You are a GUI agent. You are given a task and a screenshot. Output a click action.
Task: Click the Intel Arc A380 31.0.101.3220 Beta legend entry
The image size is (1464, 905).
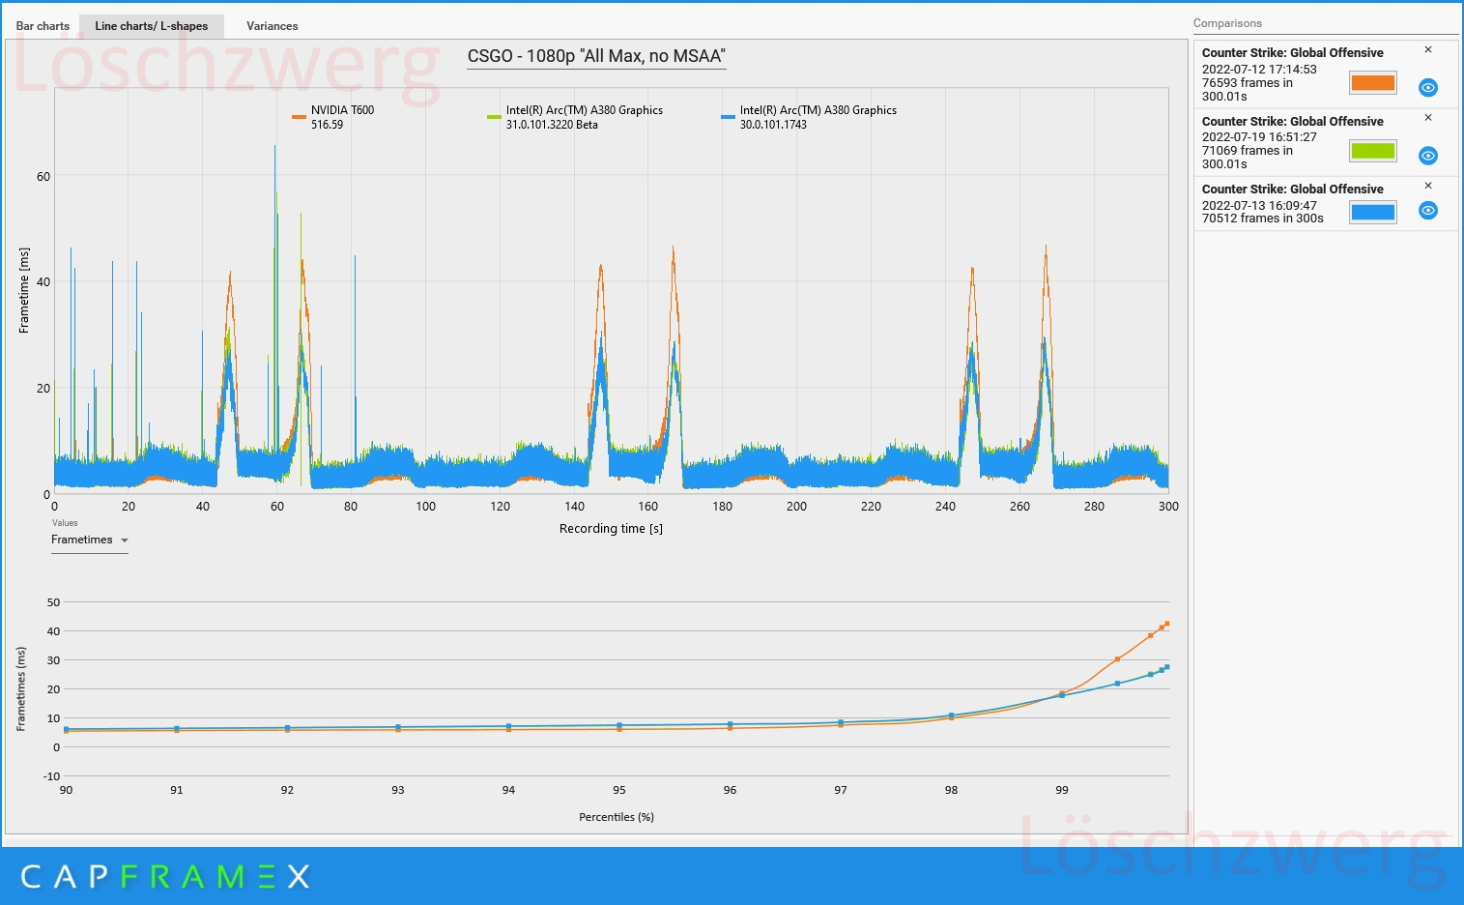point(576,117)
